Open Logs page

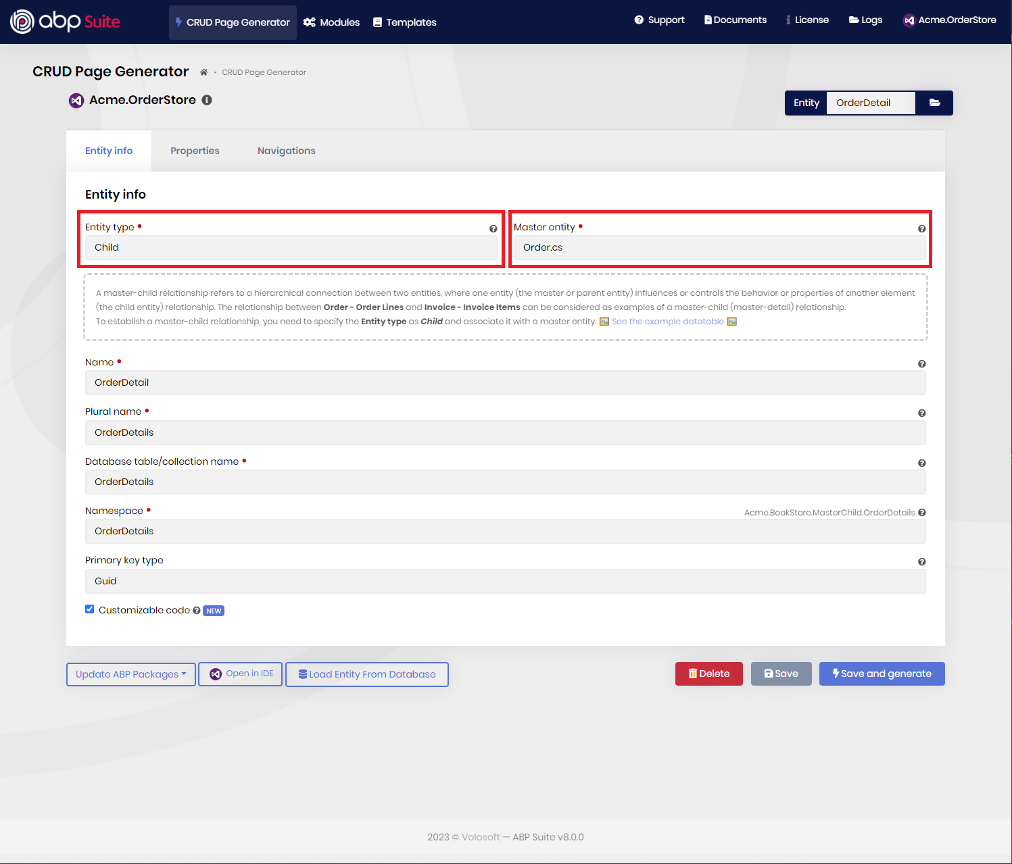pos(865,20)
